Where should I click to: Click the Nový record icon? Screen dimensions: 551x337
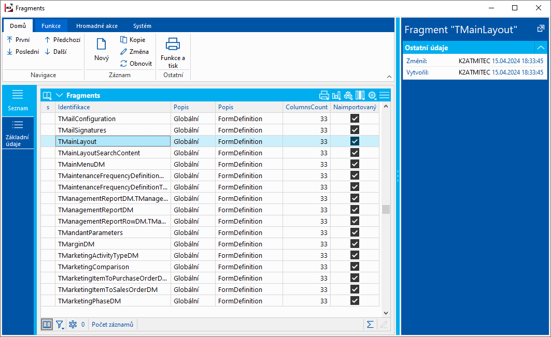click(102, 45)
